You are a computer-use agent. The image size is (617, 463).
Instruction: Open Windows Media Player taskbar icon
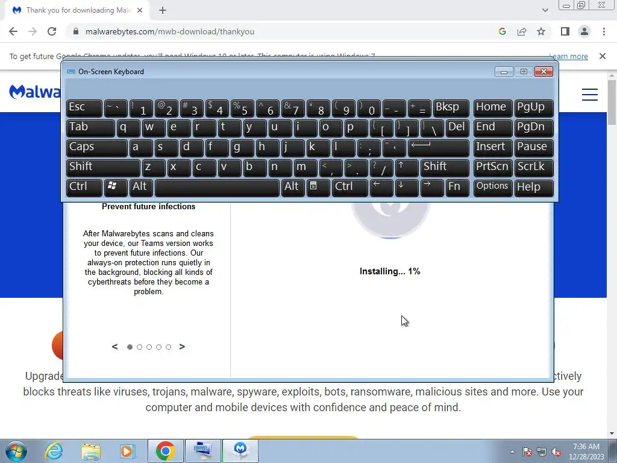coord(127,451)
